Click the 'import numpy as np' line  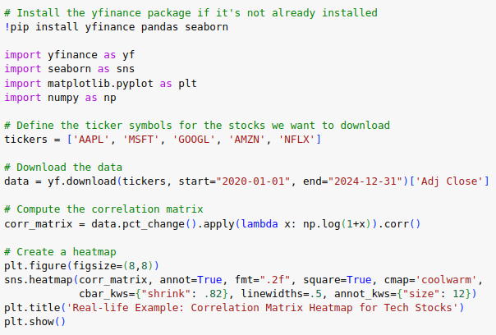[60, 98]
